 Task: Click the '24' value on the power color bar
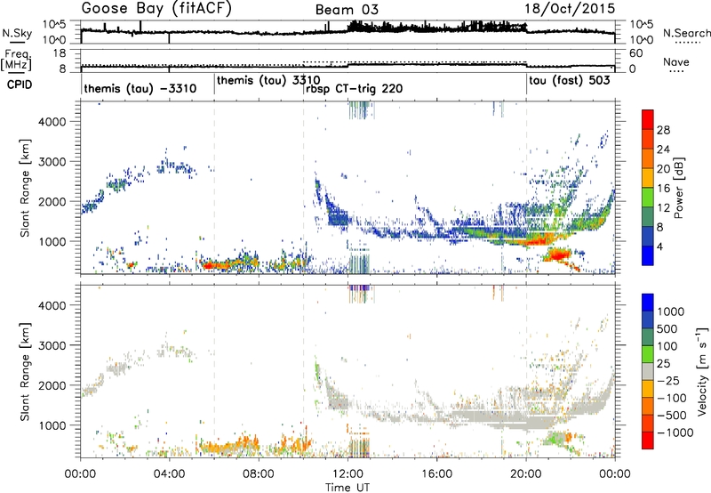click(x=663, y=150)
